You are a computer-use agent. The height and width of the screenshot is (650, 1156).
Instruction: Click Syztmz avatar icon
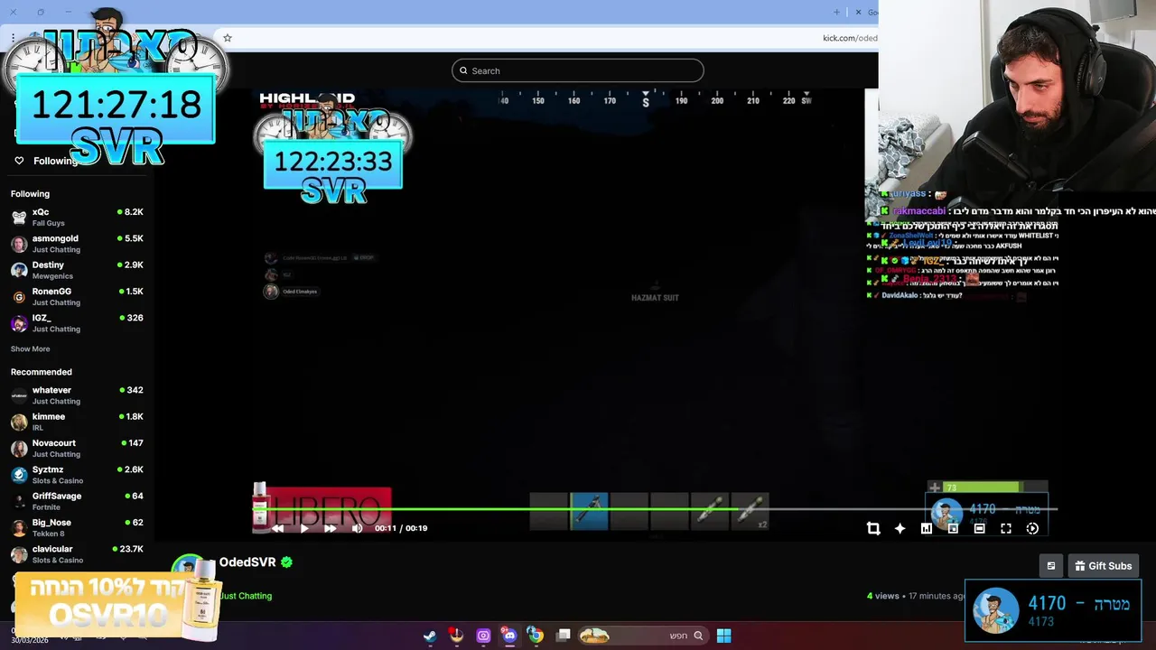pyautogui.click(x=19, y=475)
